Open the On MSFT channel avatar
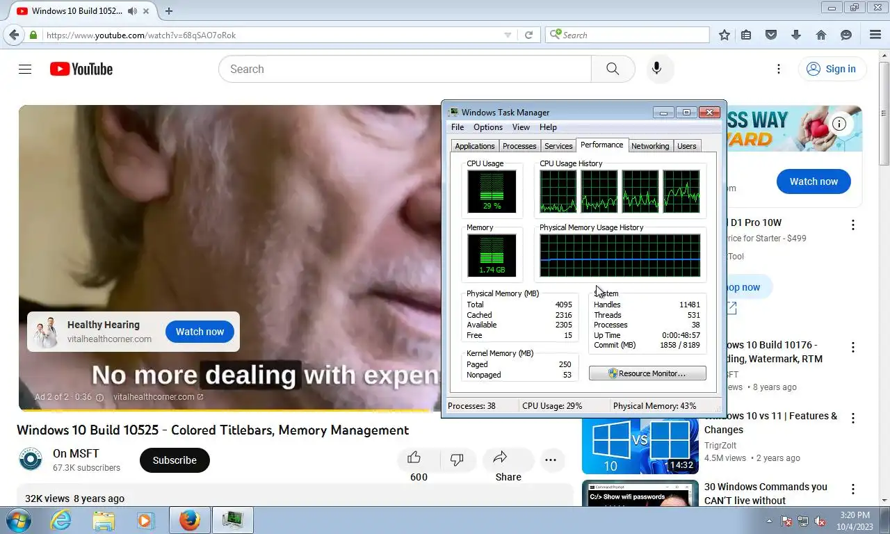This screenshot has height=534, width=890. [x=31, y=460]
